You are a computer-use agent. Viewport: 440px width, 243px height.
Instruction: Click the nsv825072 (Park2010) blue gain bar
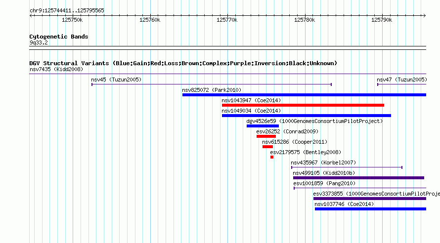304,95
